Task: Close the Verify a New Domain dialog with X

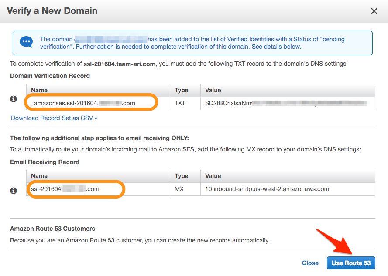Action: (374, 11)
